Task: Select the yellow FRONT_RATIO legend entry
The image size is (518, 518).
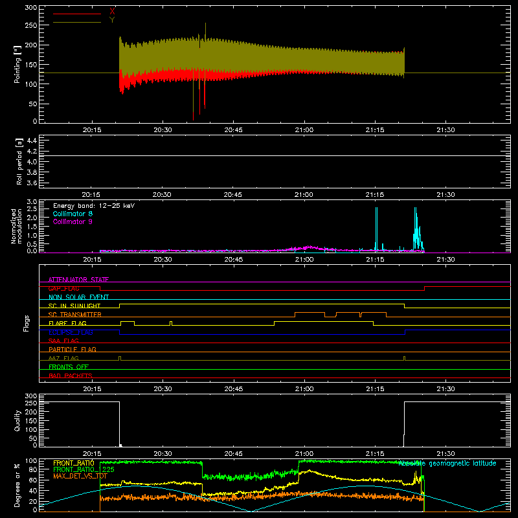Action: point(74,463)
